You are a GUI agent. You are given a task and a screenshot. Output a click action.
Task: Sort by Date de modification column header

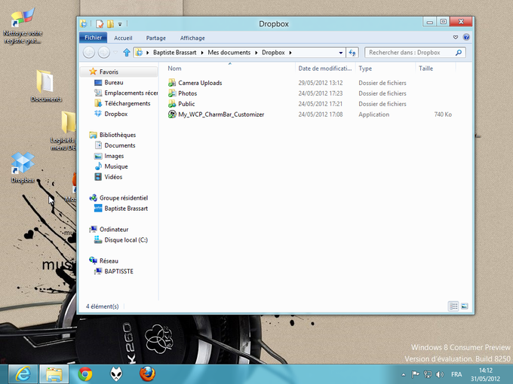[325, 69]
